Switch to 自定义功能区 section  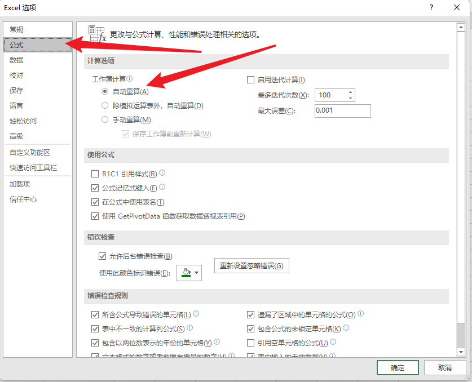click(x=30, y=153)
